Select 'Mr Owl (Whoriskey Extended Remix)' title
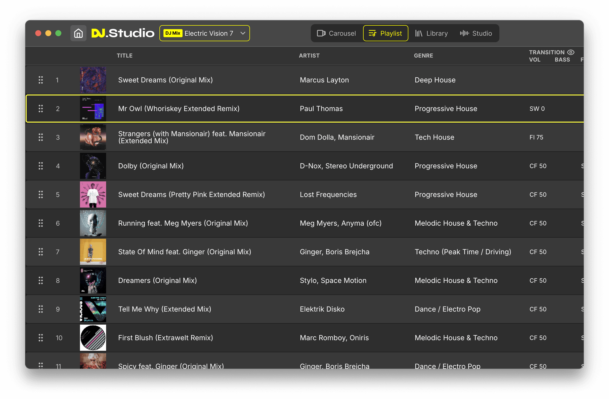This screenshot has width=609, height=399. (x=179, y=109)
